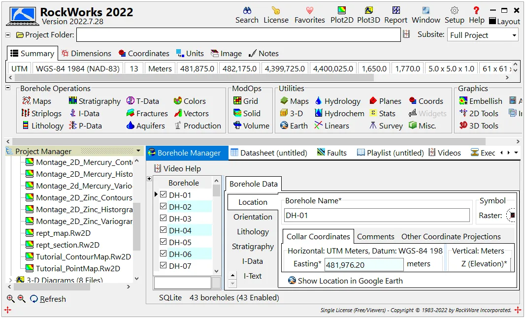The image size is (525, 318).
Task: Open the Subsite Full Project dropdown
Action: tap(483, 35)
